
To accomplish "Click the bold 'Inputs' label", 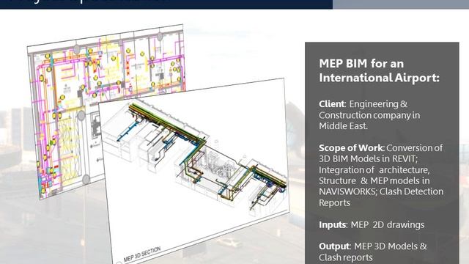I will pos(332,225).
